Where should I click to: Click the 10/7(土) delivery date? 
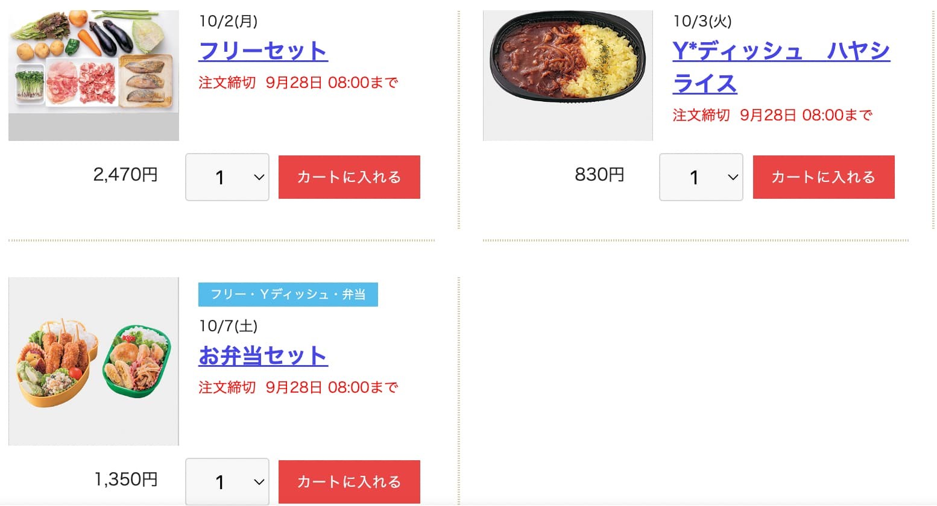(228, 326)
